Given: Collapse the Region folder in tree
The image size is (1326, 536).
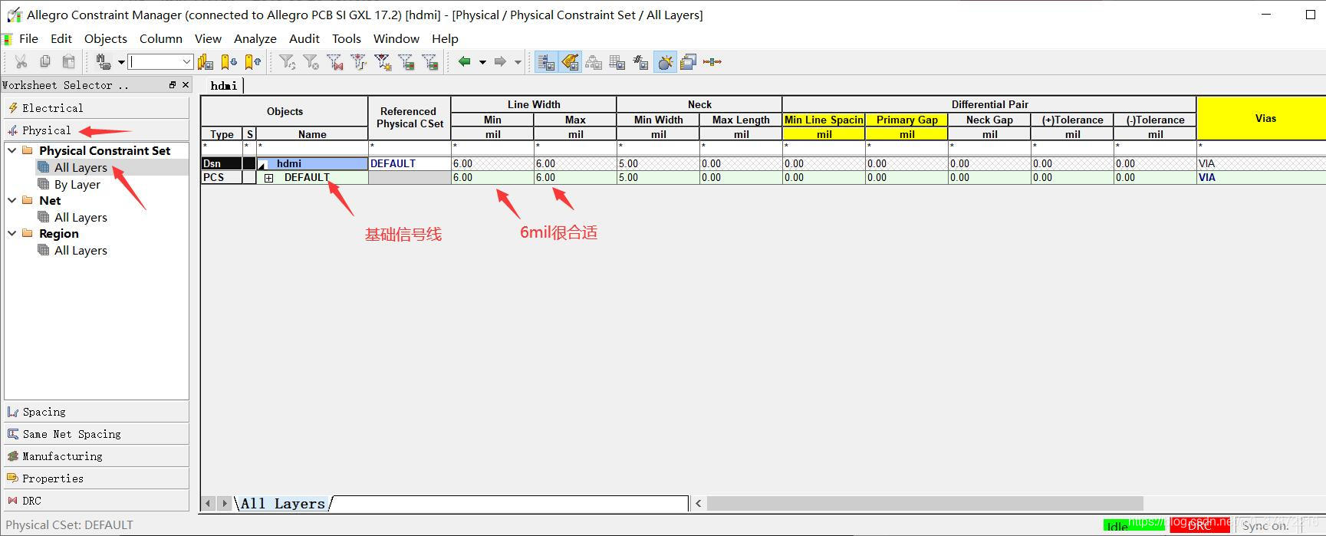Looking at the screenshot, I should pos(12,234).
